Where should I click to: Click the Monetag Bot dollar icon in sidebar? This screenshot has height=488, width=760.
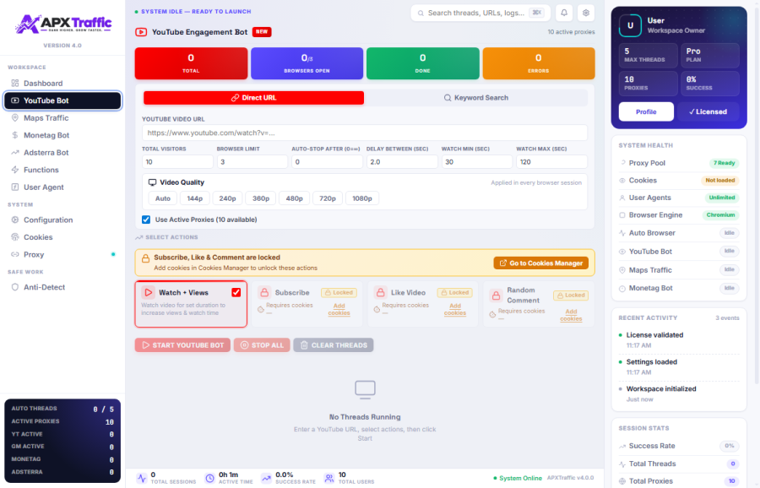[15, 135]
